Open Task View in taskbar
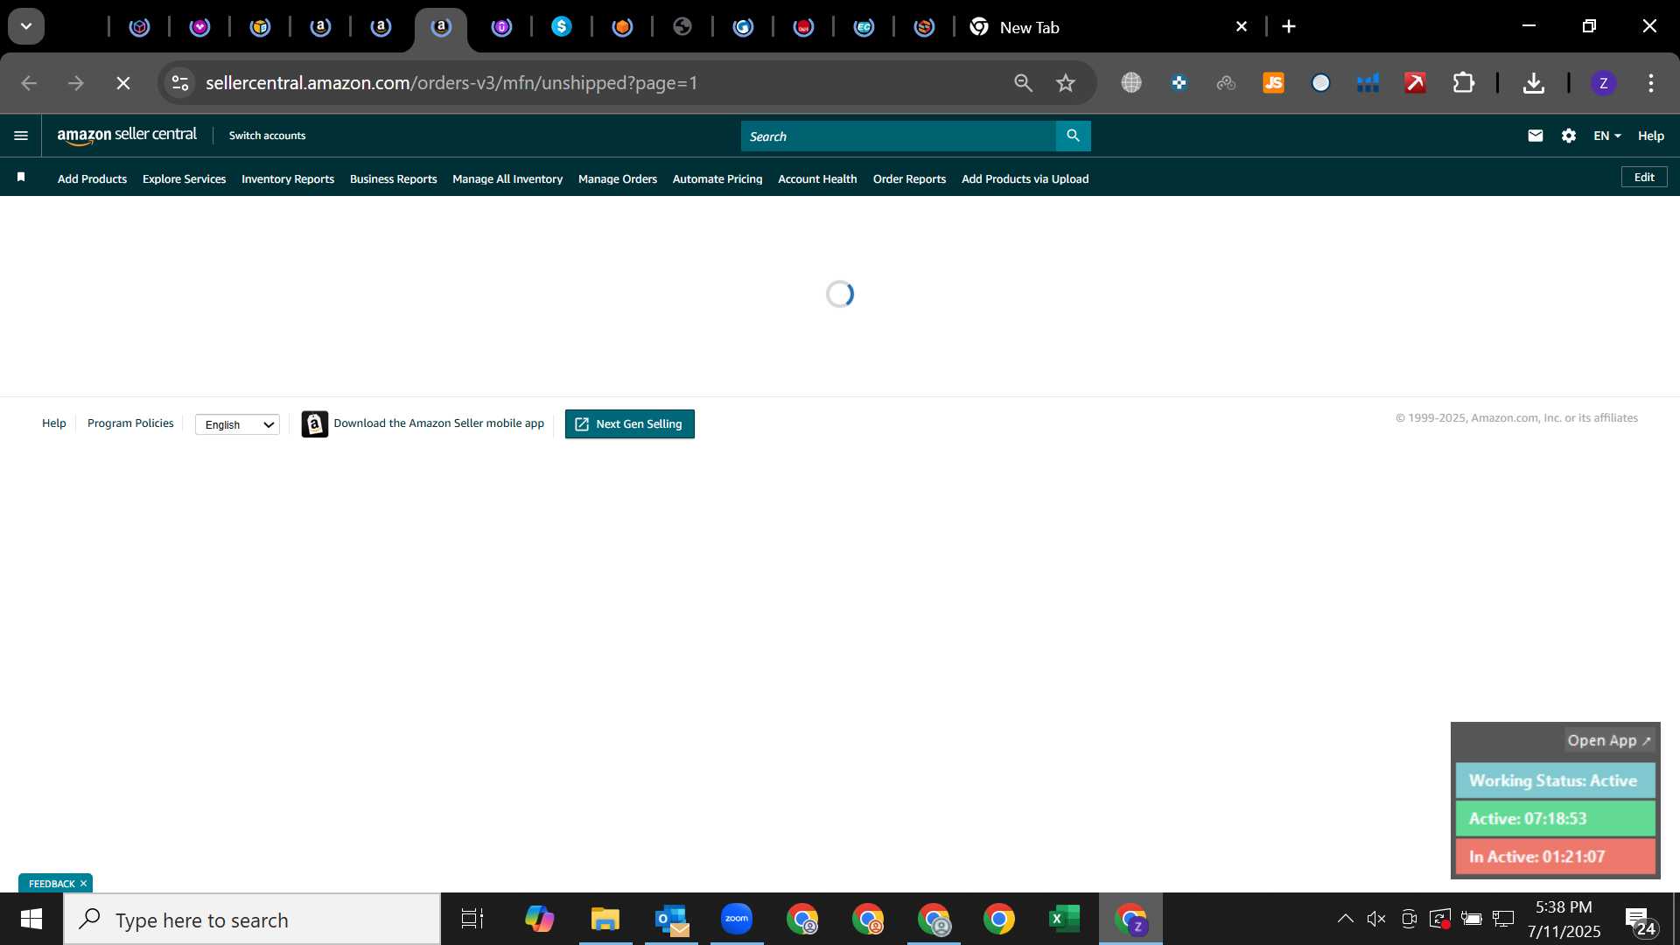 [472, 920]
